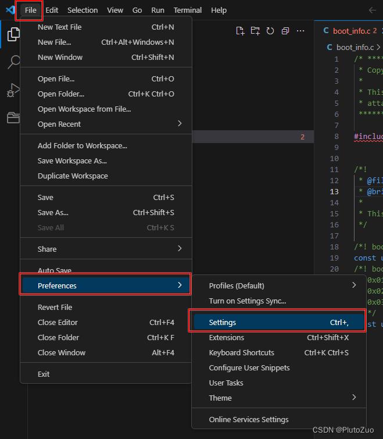
Task: Expand Profiles (Default) submenu
Action: (x=278, y=285)
